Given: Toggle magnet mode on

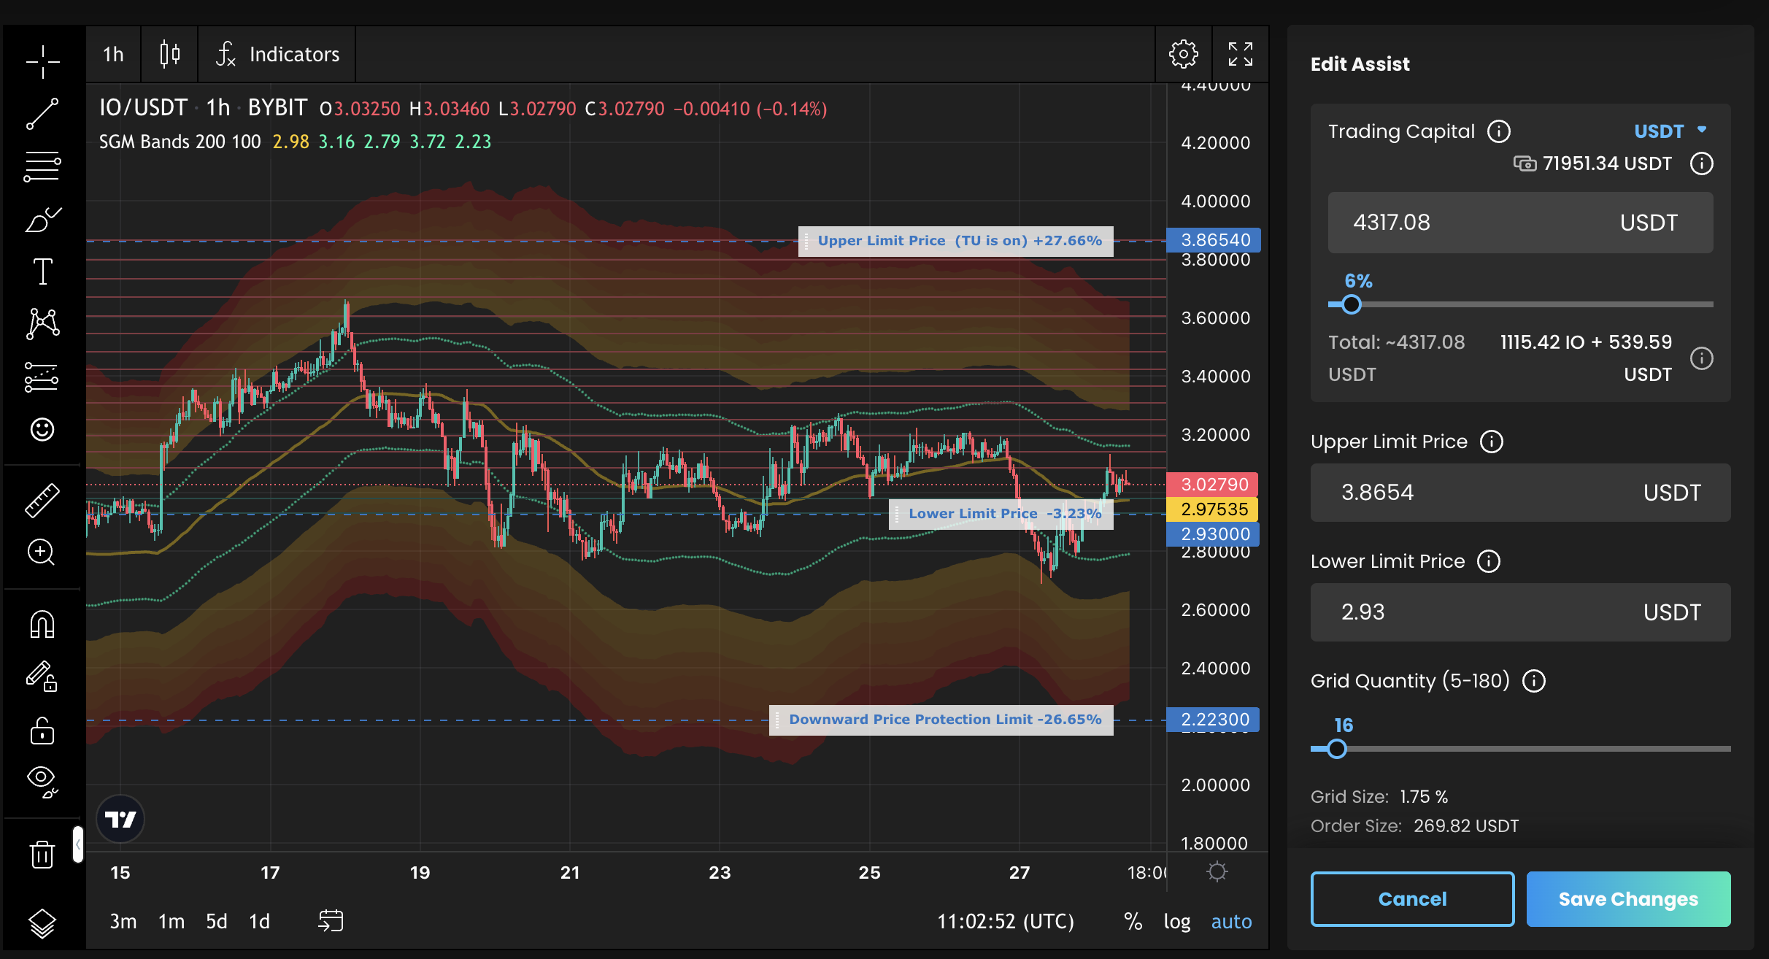Looking at the screenshot, I should [42, 625].
